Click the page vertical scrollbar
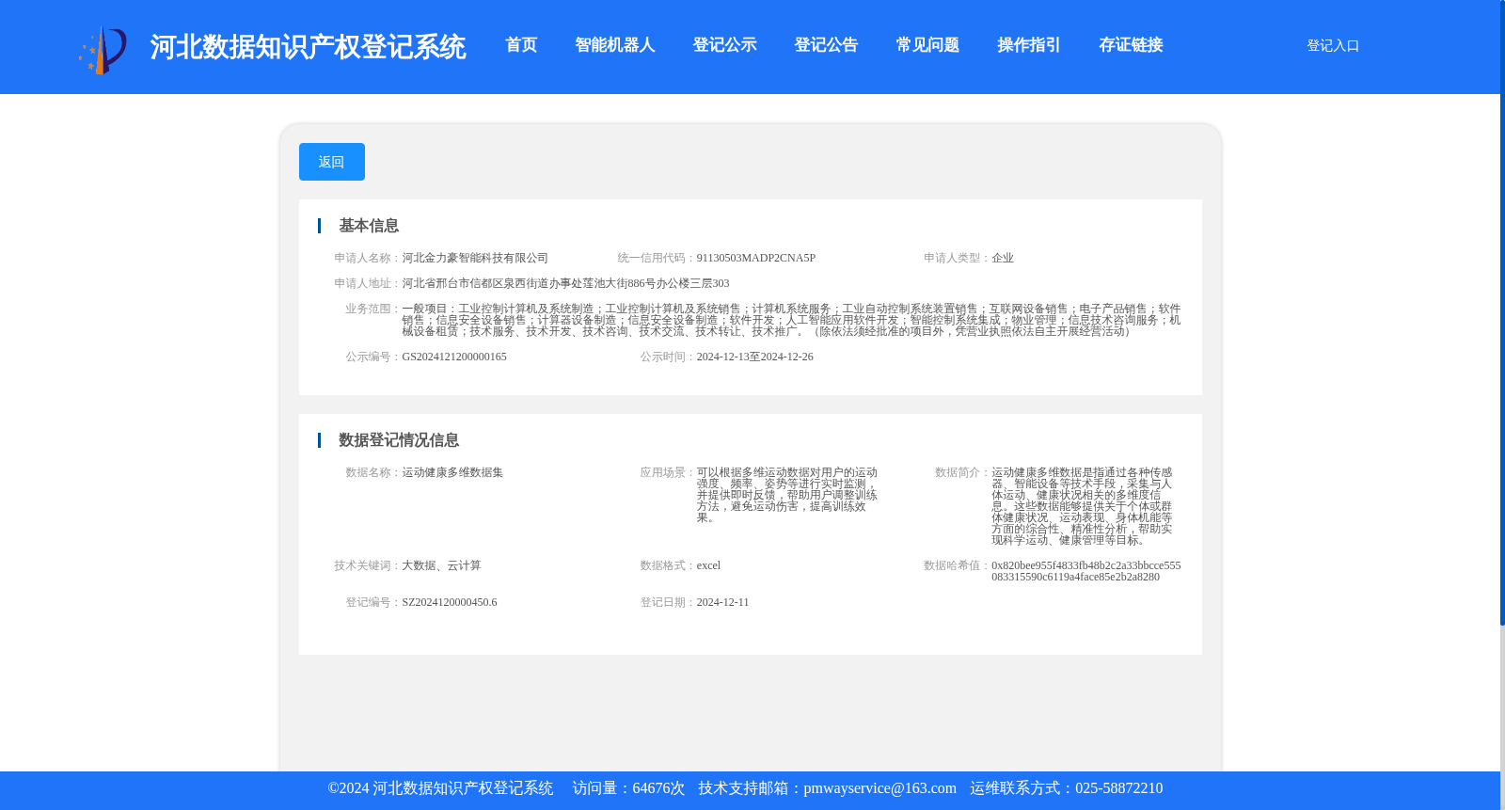The image size is (1505, 810). (x=1502, y=312)
